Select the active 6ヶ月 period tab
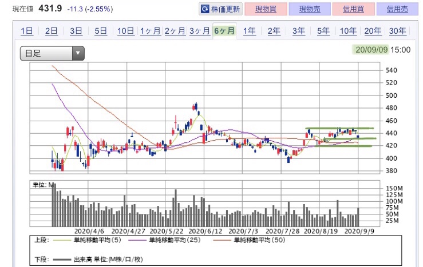This screenshot has width=423, height=267. click(225, 31)
